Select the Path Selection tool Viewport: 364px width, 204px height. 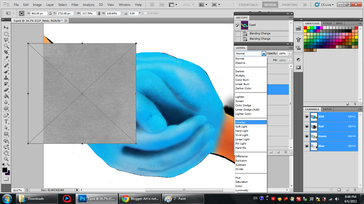(6, 127)
